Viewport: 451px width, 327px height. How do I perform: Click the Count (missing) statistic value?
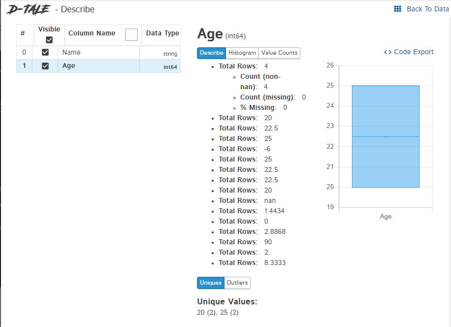304,97
